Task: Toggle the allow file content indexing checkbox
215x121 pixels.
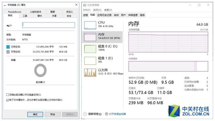Action: (x=7, y=100)
